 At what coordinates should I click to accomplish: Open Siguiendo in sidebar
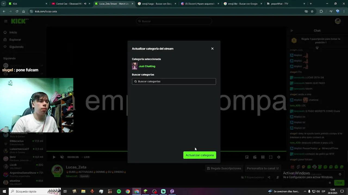click(16, 47)
